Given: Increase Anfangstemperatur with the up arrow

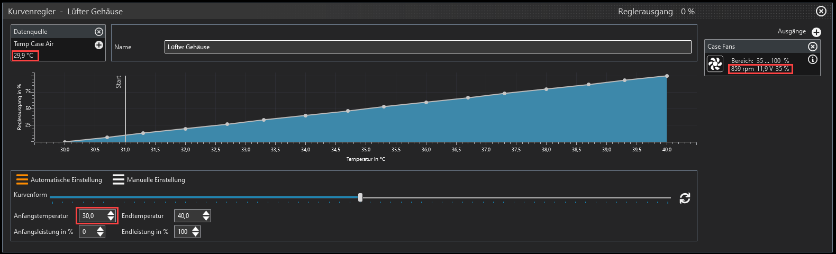Looking at the screenshot, I should (x=111, y=213).
